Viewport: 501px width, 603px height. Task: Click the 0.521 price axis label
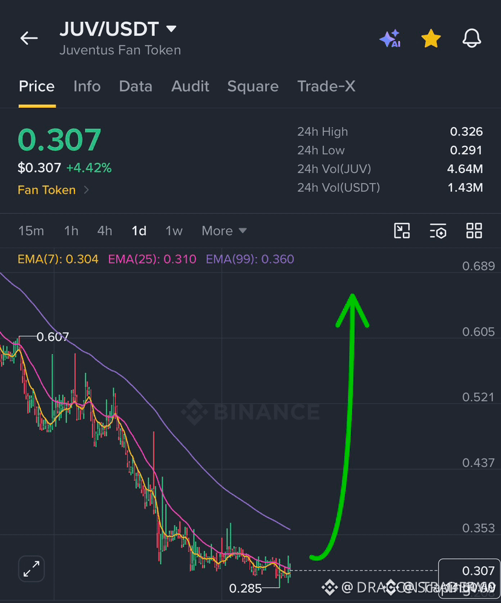(479, 397)
